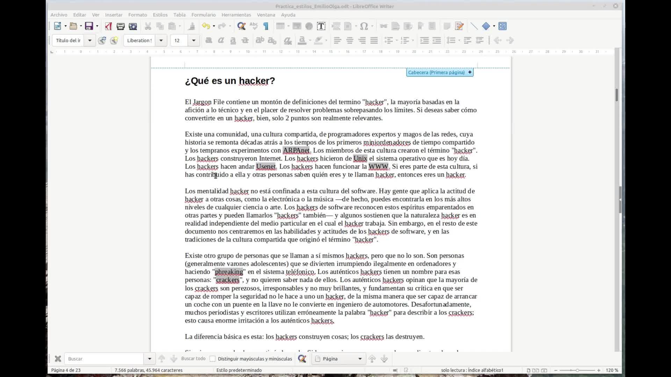This screenshot has height=377, width=671.
Task: Click the Print Preview icon
Action: [x=133, y=26]
